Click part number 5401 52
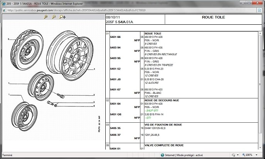This screenshot has height=159, width=265. point(115,69)
